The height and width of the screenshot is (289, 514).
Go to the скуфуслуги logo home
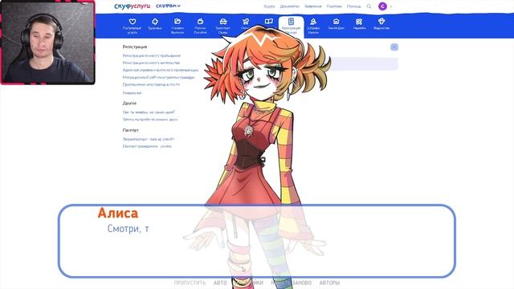pyautogui.click(x=132, y=6)
